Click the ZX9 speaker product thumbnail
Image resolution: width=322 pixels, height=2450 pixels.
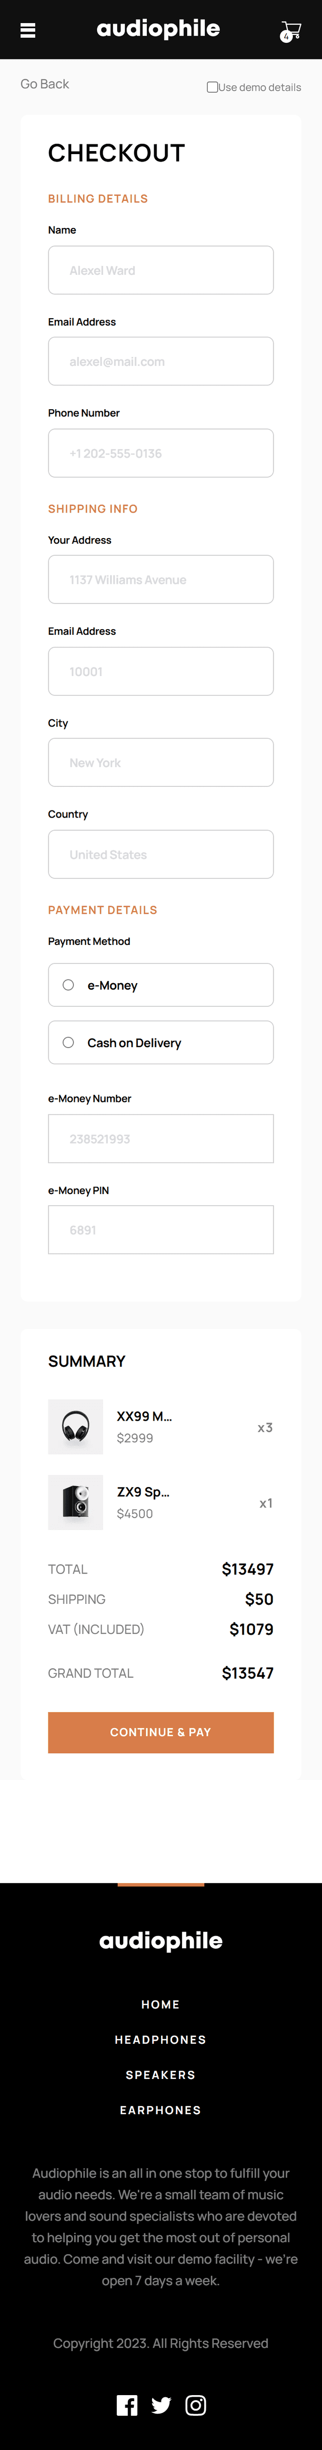coord(75,1502)
